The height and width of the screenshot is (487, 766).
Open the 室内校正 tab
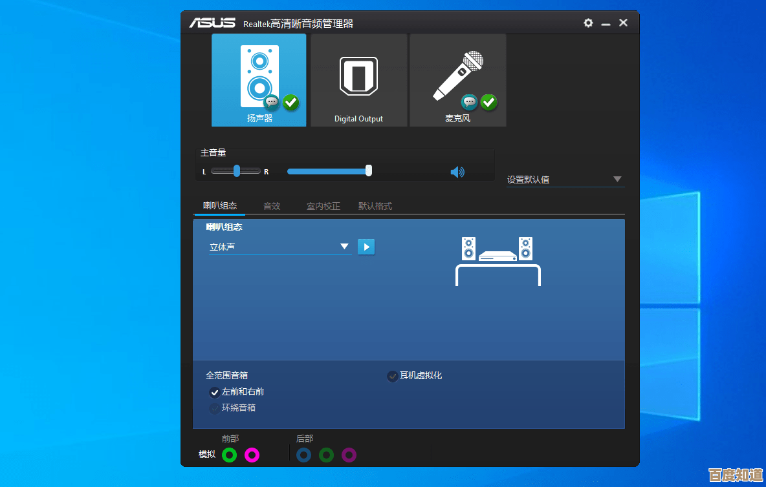323,206
